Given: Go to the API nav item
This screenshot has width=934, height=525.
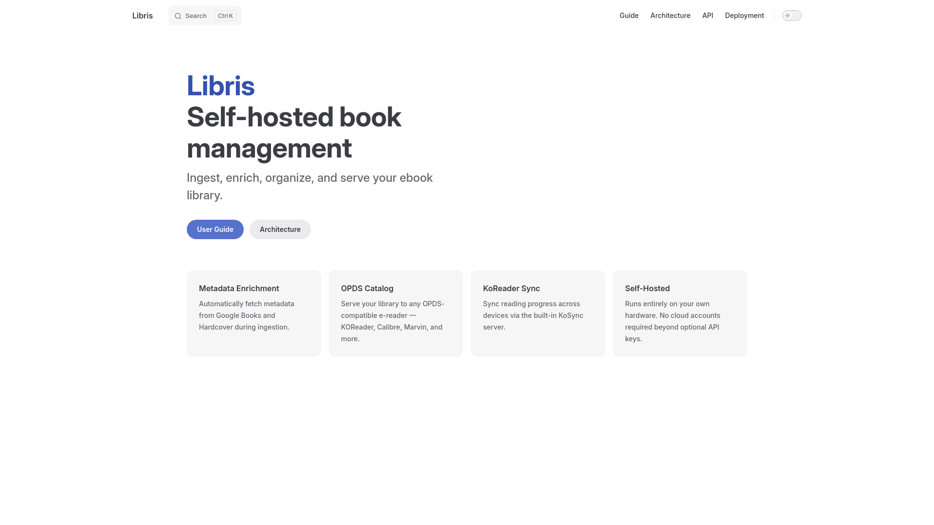Looking at the screenshot, I should pyautogui.click(x=708, y=16).
